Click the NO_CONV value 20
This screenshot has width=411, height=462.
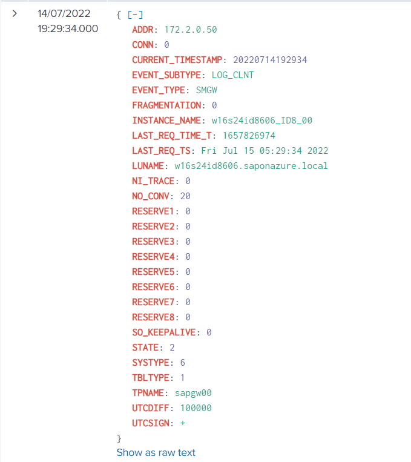click(x=185, y=196)
